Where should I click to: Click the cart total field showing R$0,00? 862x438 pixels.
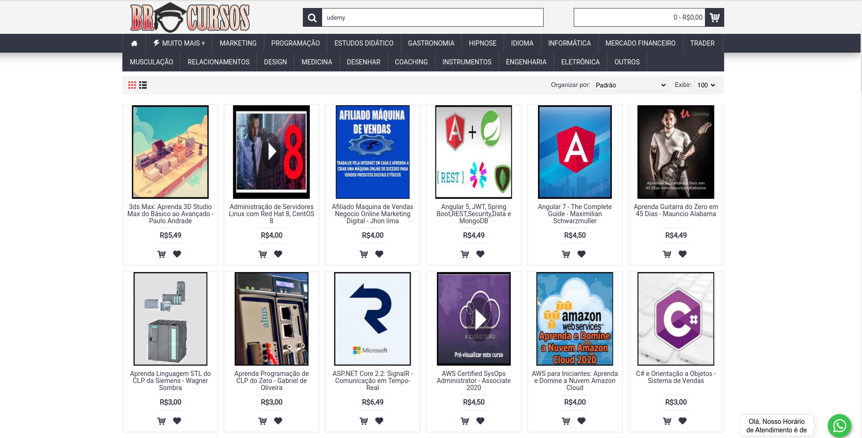(640, 17)
